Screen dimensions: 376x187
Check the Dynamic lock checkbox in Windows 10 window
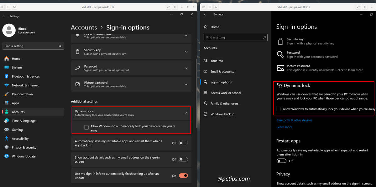tap(279, 109)
